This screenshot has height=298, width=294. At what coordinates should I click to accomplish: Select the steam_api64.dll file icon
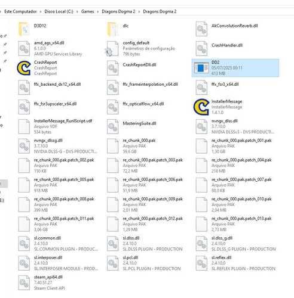pos(24,283)
